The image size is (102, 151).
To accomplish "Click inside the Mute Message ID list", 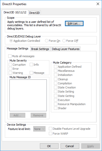I will [x=28, y=95].
